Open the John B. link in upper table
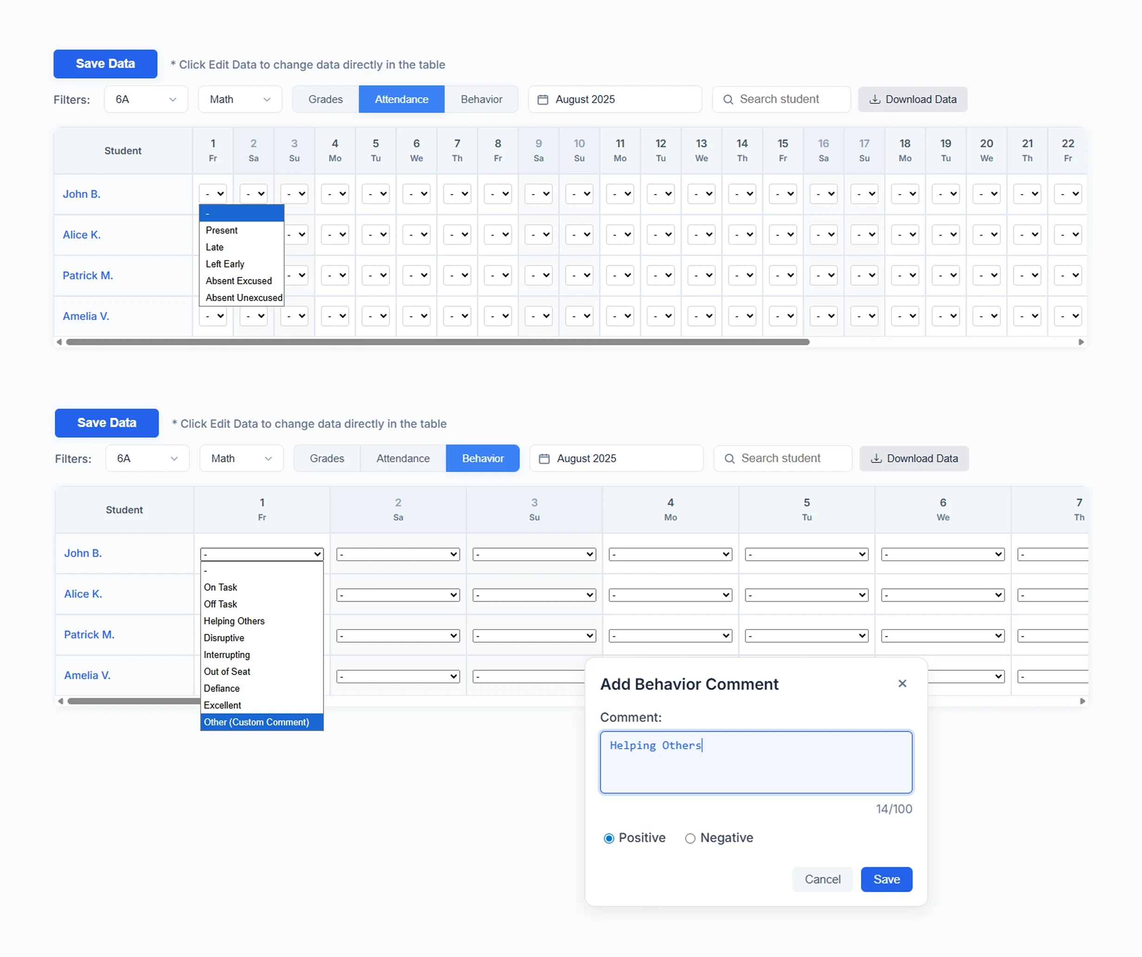1142x957 pixels. click(x=82, y=194)
